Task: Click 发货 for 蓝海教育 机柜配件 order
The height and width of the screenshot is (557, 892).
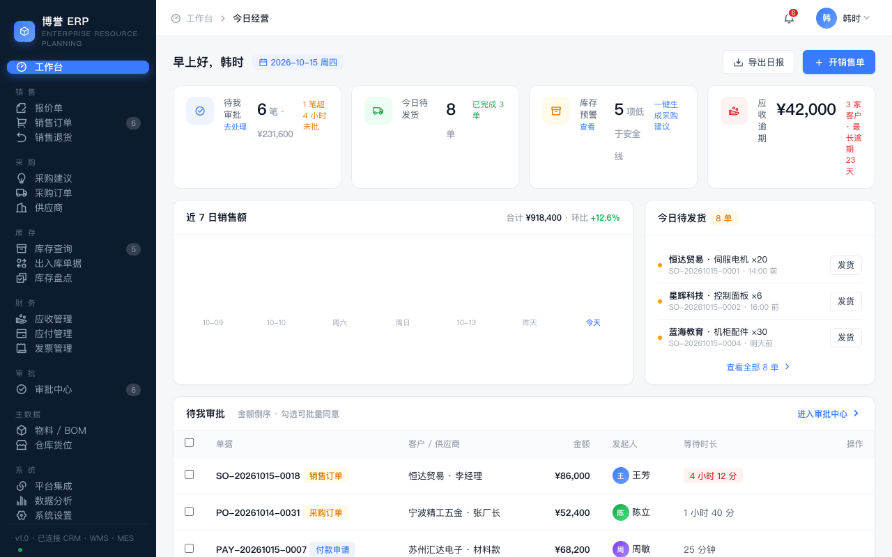Action: pyautogui.click(x=846, y=338)
